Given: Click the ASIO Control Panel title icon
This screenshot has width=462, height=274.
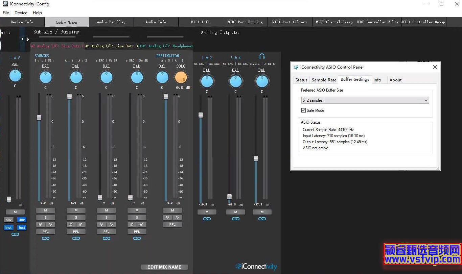Looking at the screenshot, I should tap(296, 67).
